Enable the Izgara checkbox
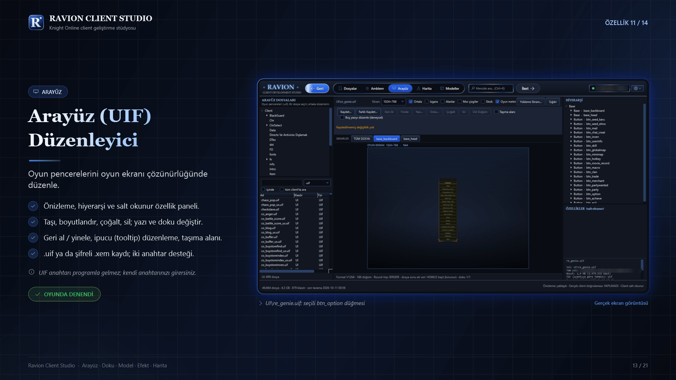The height and width of the screenshot is (380, 676). click(427, 102)
